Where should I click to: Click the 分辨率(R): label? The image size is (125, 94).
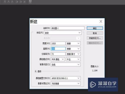click(x=46, y=54)
